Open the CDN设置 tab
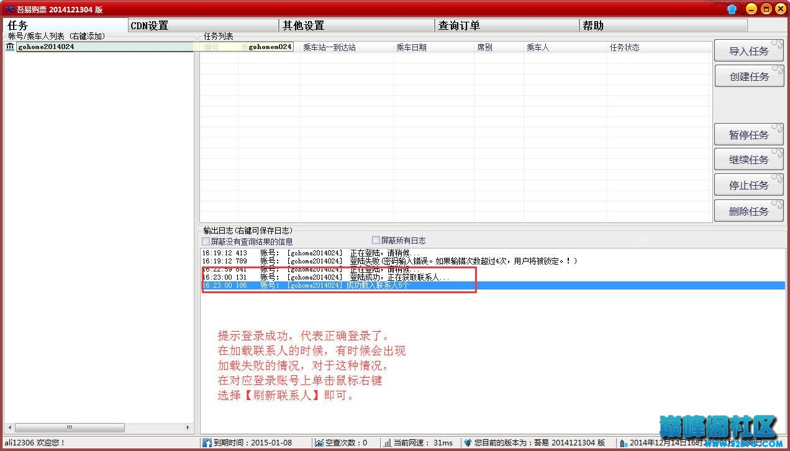This screenshot has width=790, height=451. point(203,25)
